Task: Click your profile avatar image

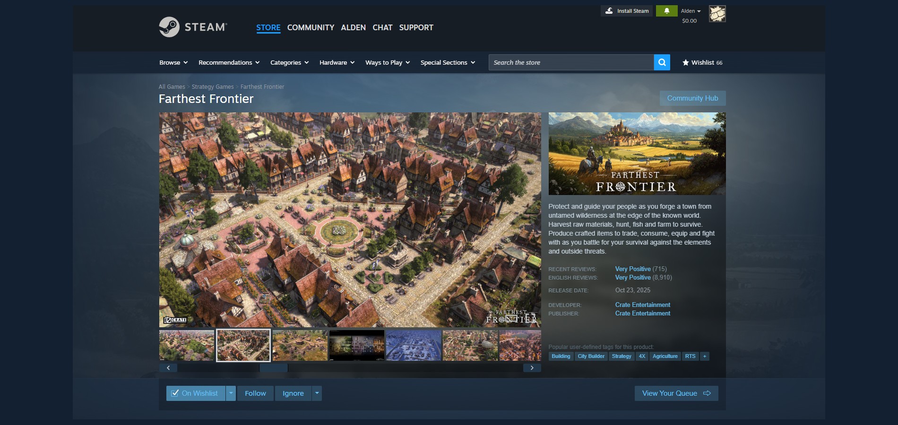Action: pyautogui.click(x=717, y=14)
